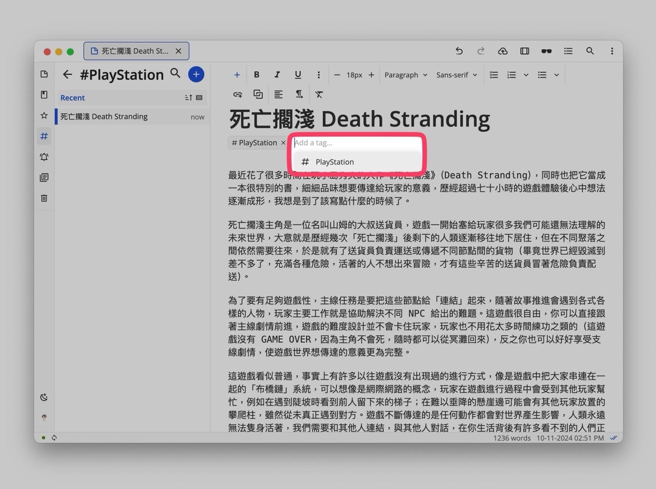Open the Tags hashtag section in the sidebar
Viewport: 656px width, 489px height.
click(x=44, y=136)
